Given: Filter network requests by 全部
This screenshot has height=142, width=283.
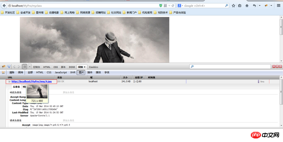Looking at the screenshot, I should (x=30, y=73).
